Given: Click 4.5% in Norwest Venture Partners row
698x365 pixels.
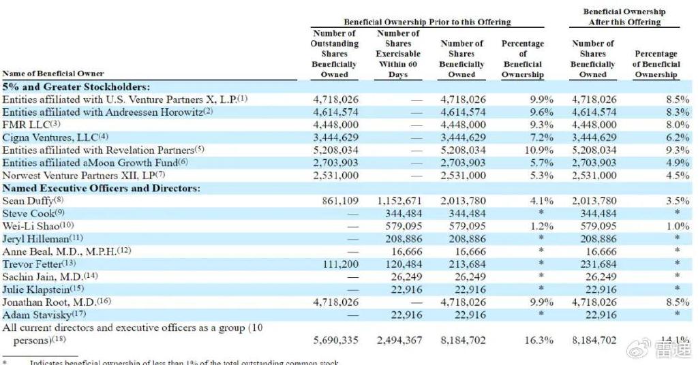Looking at the screenshot, I should (x=678, y=176).
